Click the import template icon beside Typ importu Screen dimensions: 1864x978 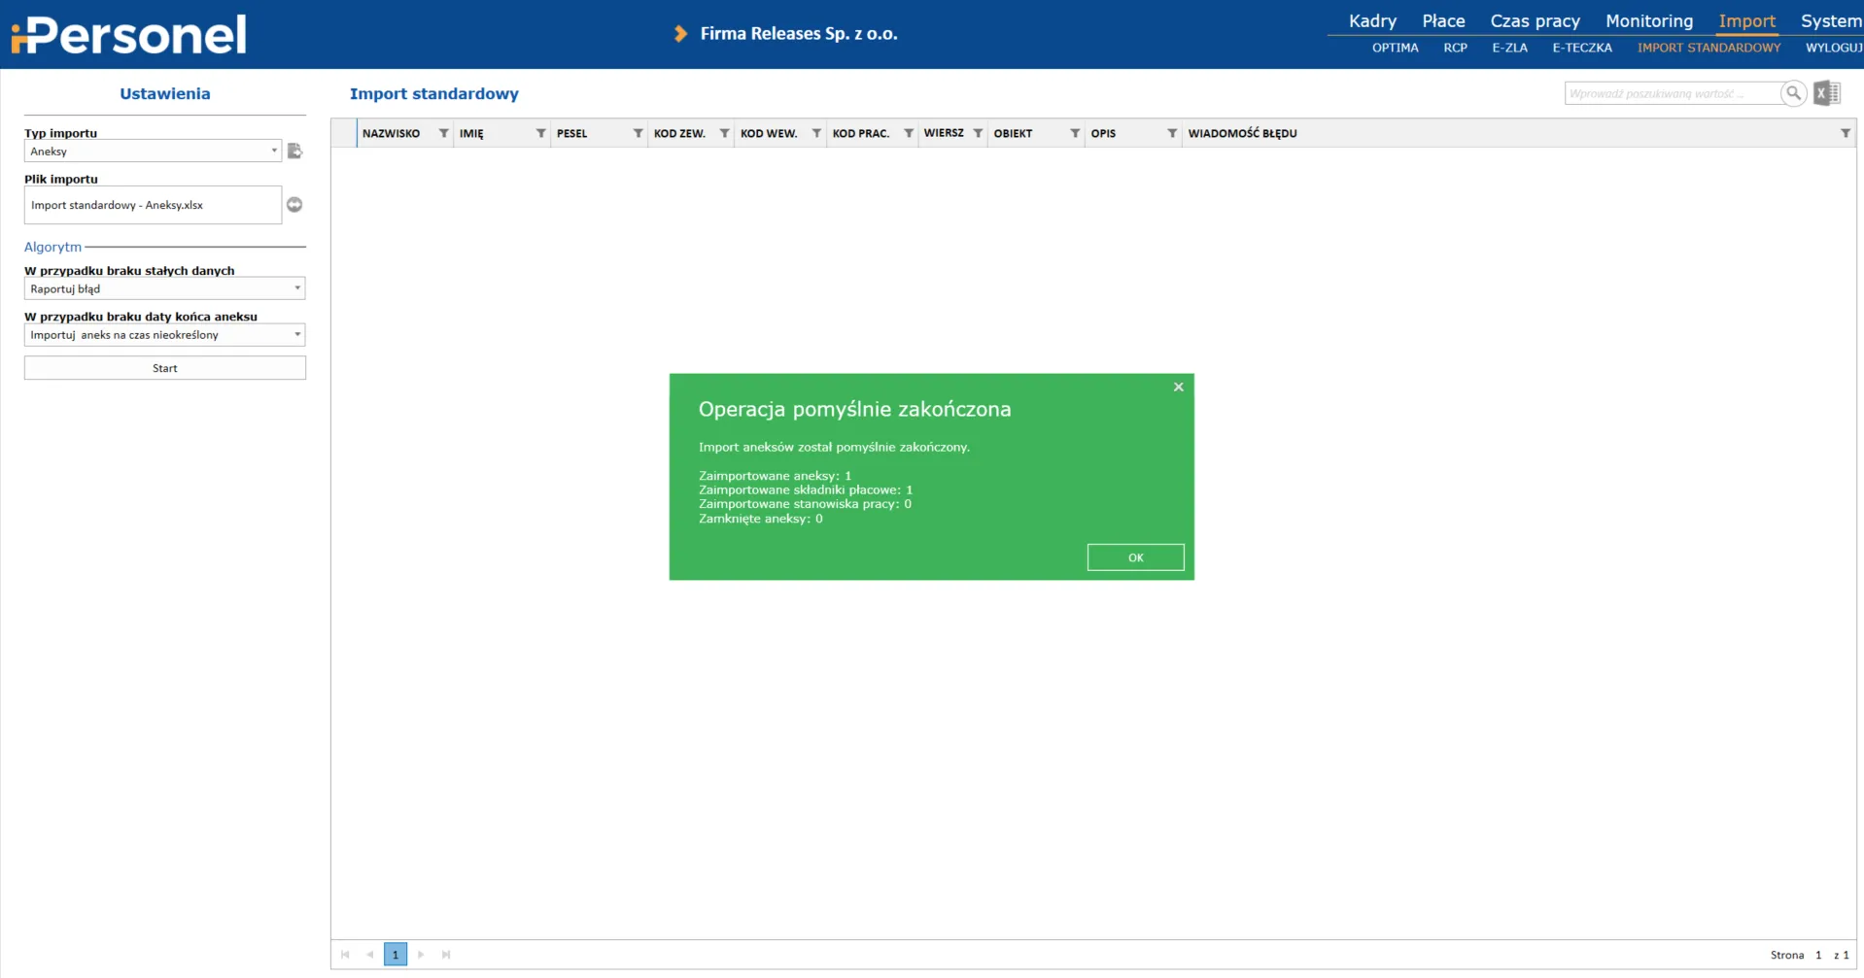tap(295, 152)
